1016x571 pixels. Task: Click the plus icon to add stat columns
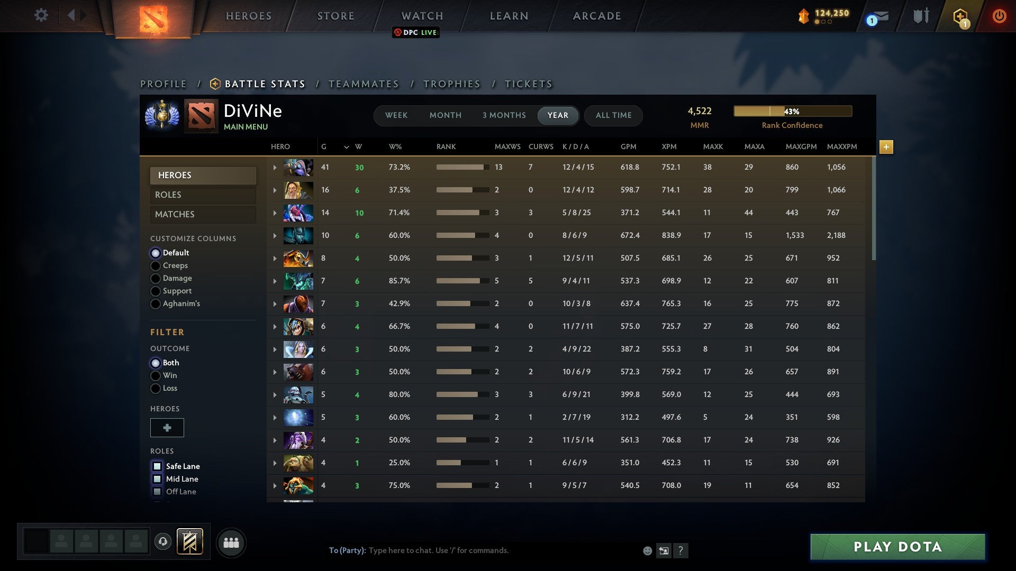point(886,147)
